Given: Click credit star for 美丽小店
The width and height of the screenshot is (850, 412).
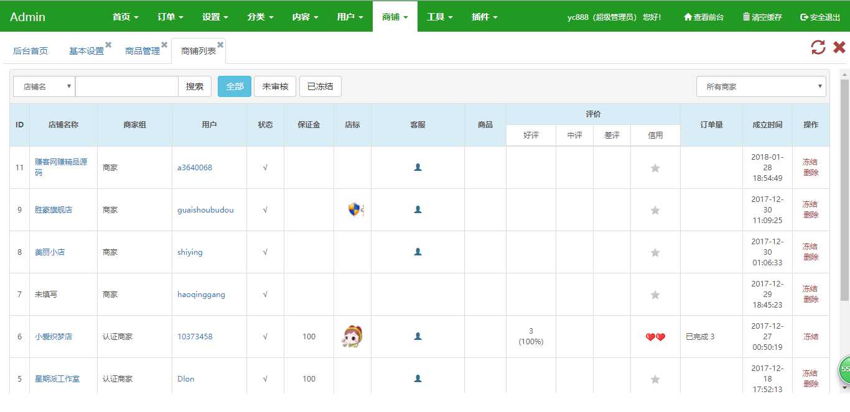Looking at the screenshot, I should [x=655, y=252].
